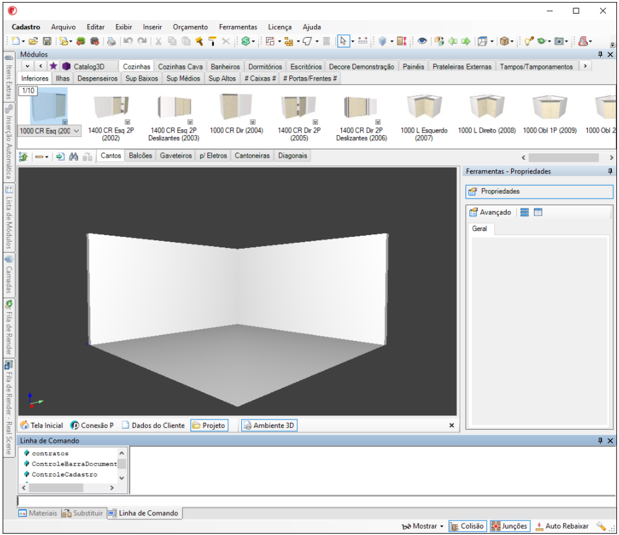Redo the last undone action
This screenshot has width=619, height=535.
click(142, 41)
